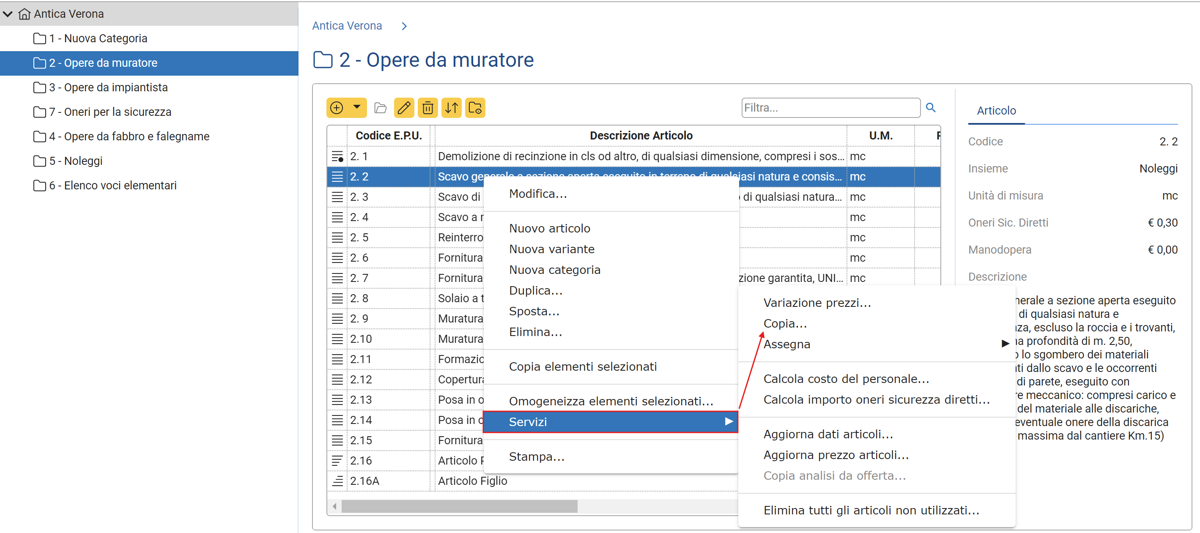1200x533 pixels.
Task: Open the 5 - Noleggi category
Action: pos(75,161)
